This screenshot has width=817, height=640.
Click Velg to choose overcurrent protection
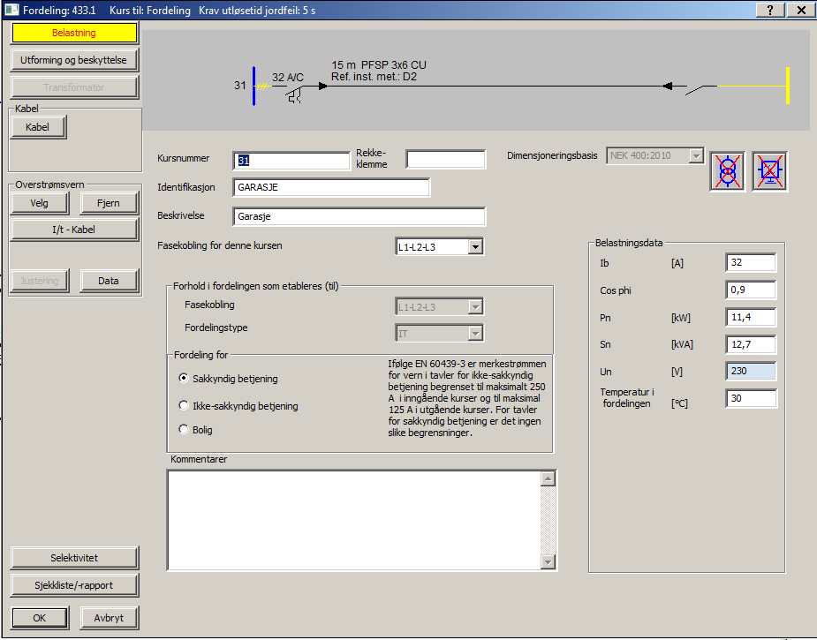click(x=40, y=203)
